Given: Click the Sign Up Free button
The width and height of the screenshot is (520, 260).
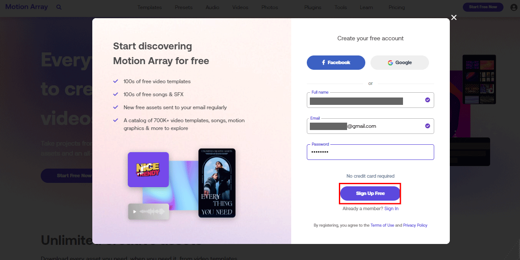Looking at the screenshot, I should [x=370, y=193].
